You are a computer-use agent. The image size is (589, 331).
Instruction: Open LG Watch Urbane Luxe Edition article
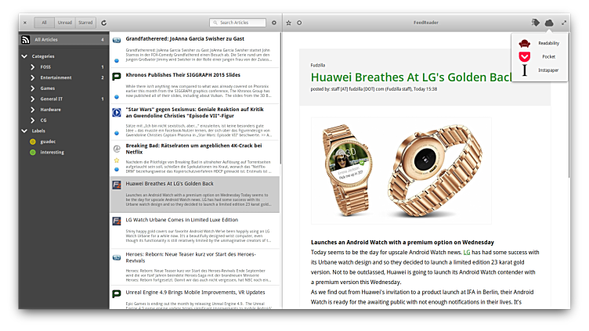194,231
